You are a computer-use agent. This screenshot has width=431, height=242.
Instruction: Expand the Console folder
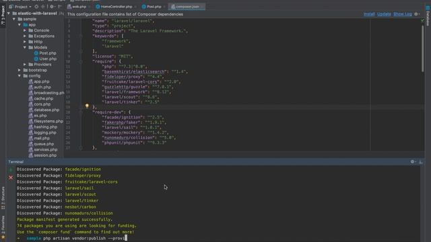pos(25,30)
